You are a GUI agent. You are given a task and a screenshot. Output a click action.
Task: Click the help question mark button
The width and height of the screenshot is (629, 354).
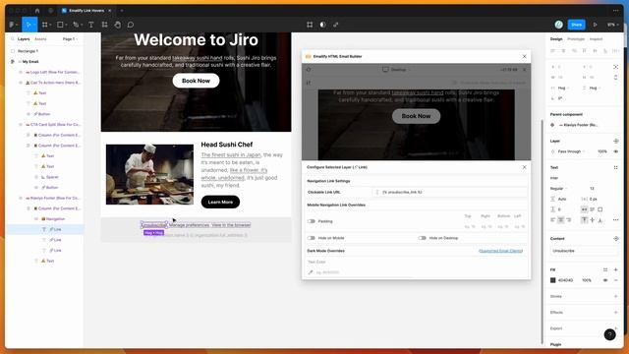click(609, 334)
